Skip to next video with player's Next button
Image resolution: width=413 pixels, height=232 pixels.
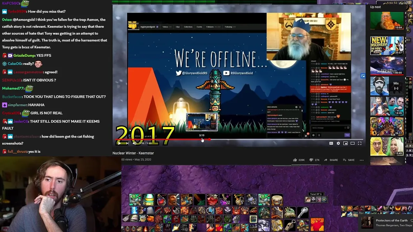pyautogui.click(x=127, y=143)
